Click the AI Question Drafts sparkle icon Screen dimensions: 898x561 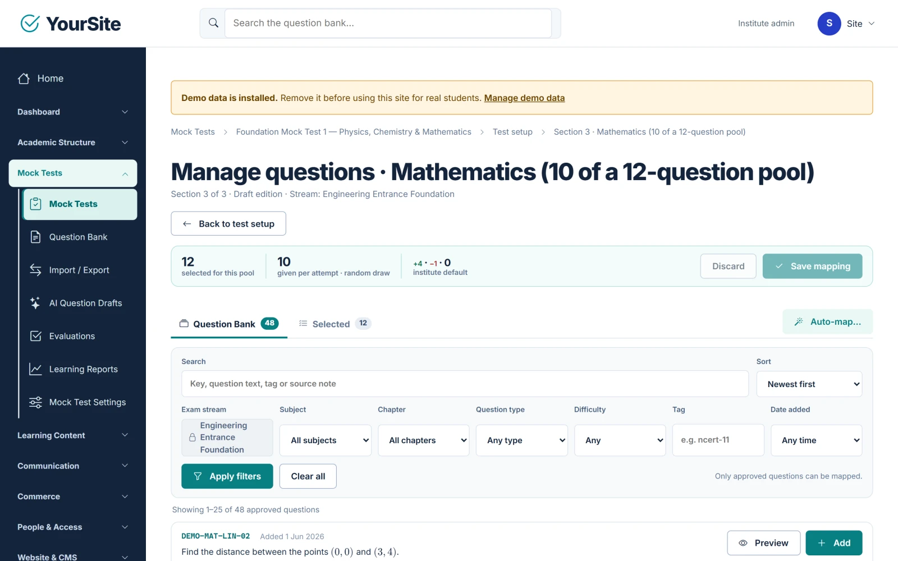tap(35, 303)
